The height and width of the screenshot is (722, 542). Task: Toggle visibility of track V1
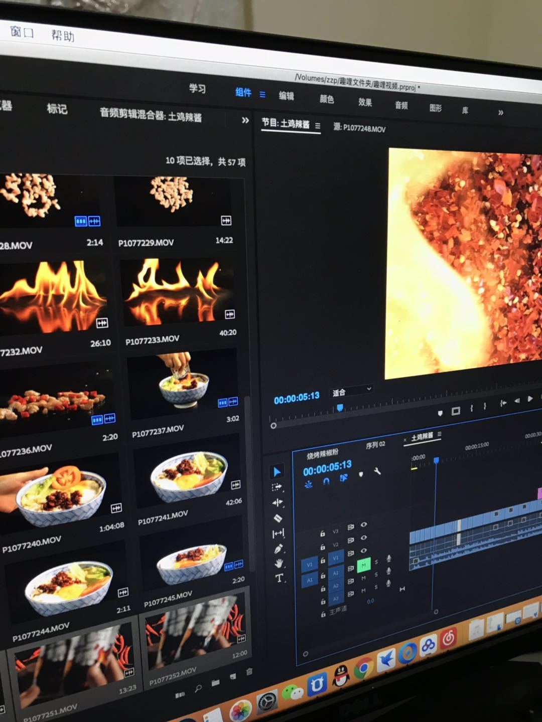[x=364, y=551]
